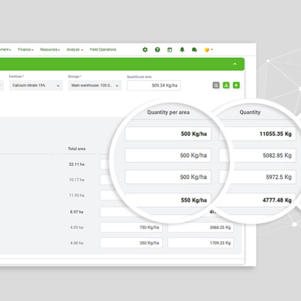View notifications via the bell icon
The image size is (301, 301).
[182, 50]
